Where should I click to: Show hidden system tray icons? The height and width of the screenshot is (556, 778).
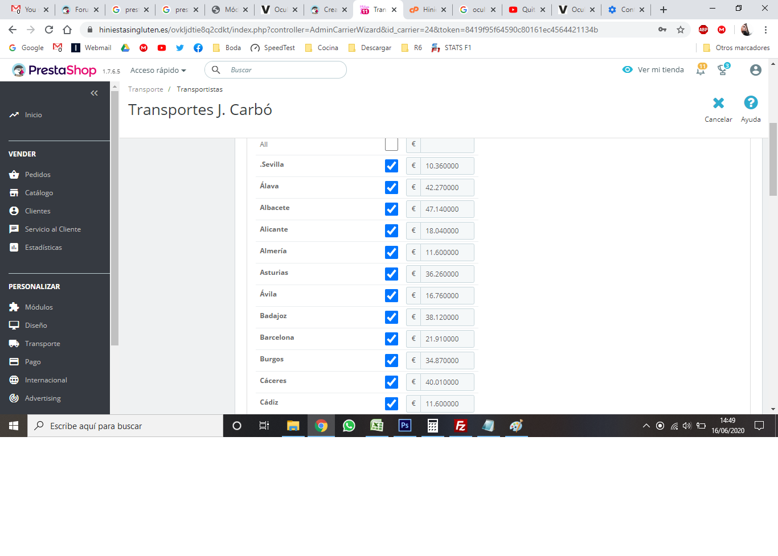pyautogui.click(x=646, y=426)
